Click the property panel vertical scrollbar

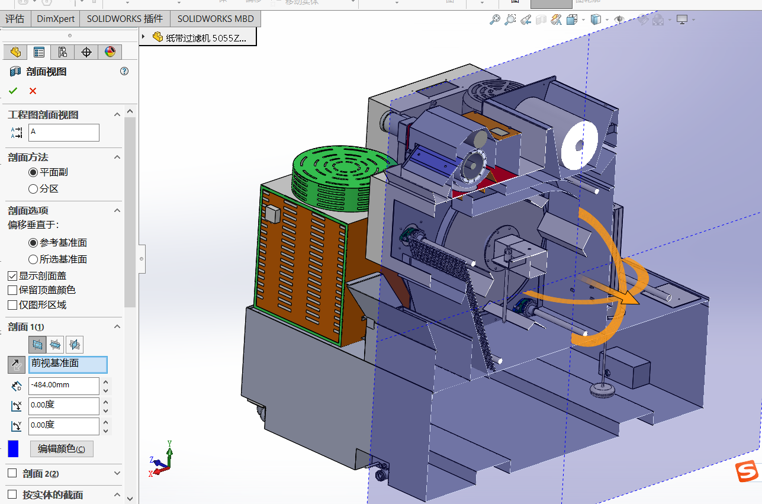pyautogui.click(x=130, y=213)
